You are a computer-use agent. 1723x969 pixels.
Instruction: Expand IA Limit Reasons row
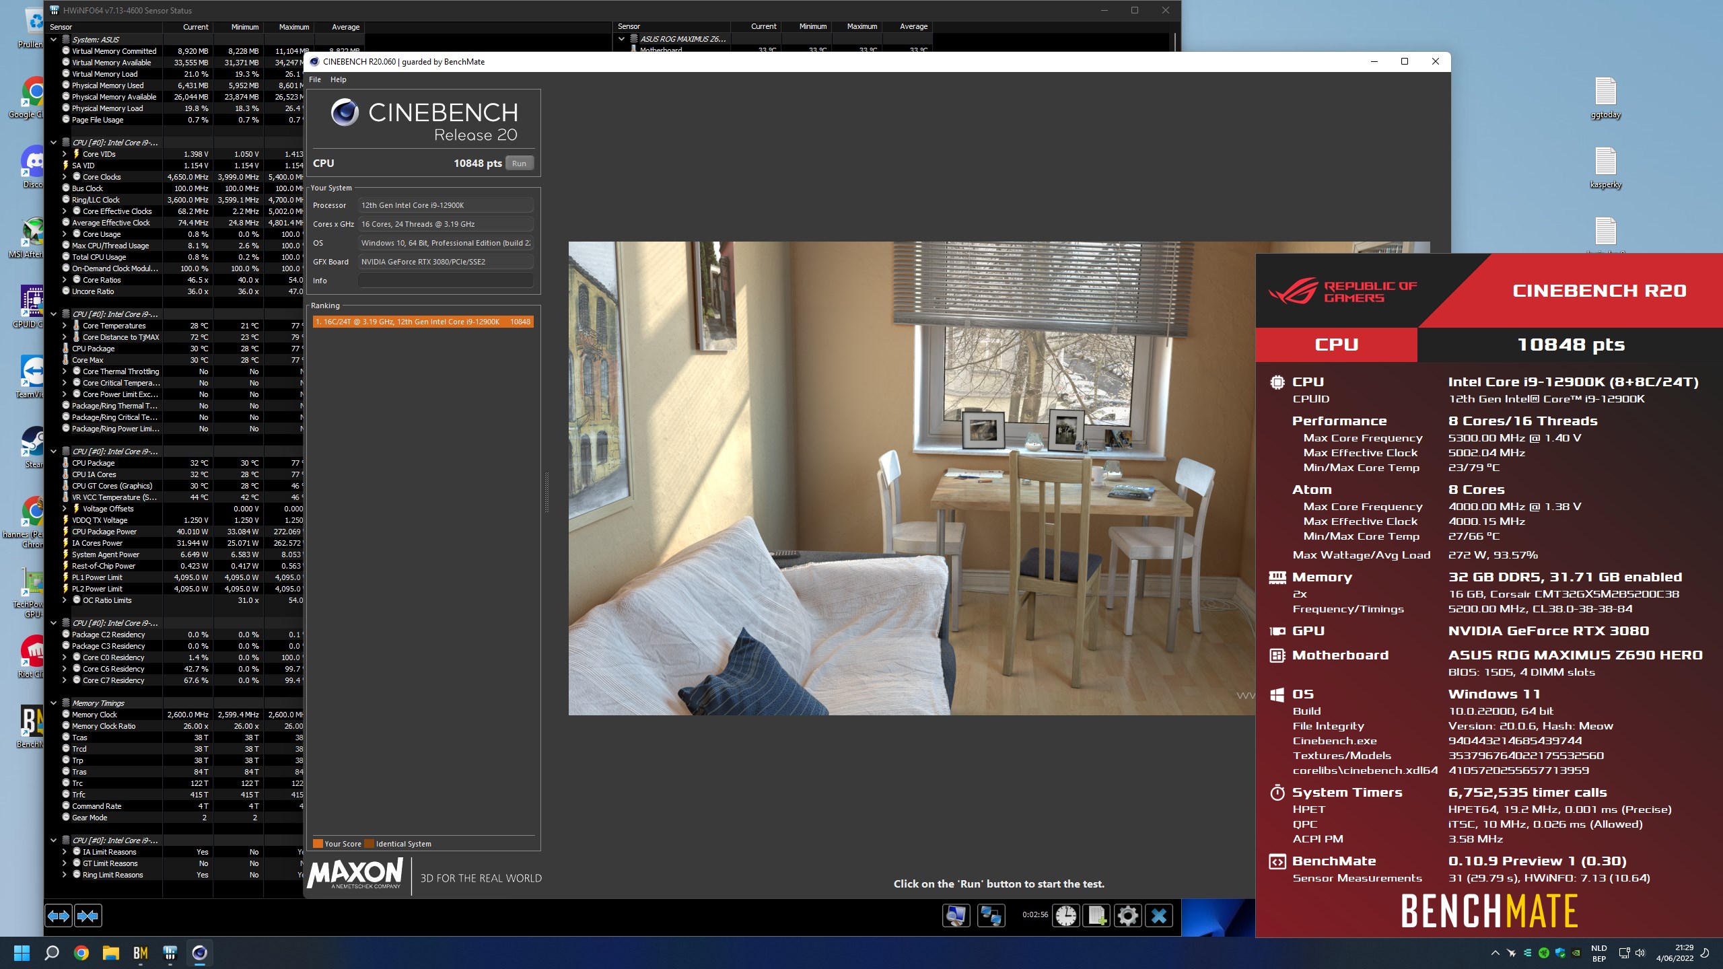point(65,852)
